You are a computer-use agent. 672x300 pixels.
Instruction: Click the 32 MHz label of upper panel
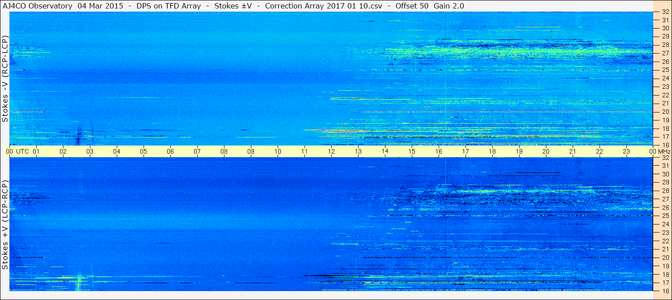pos(665,12)
